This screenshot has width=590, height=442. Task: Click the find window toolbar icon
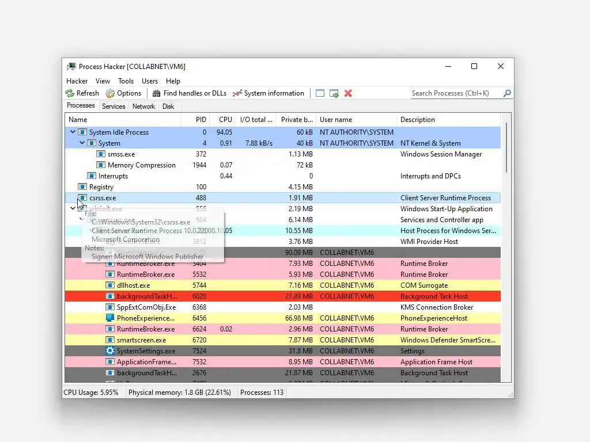320,93
